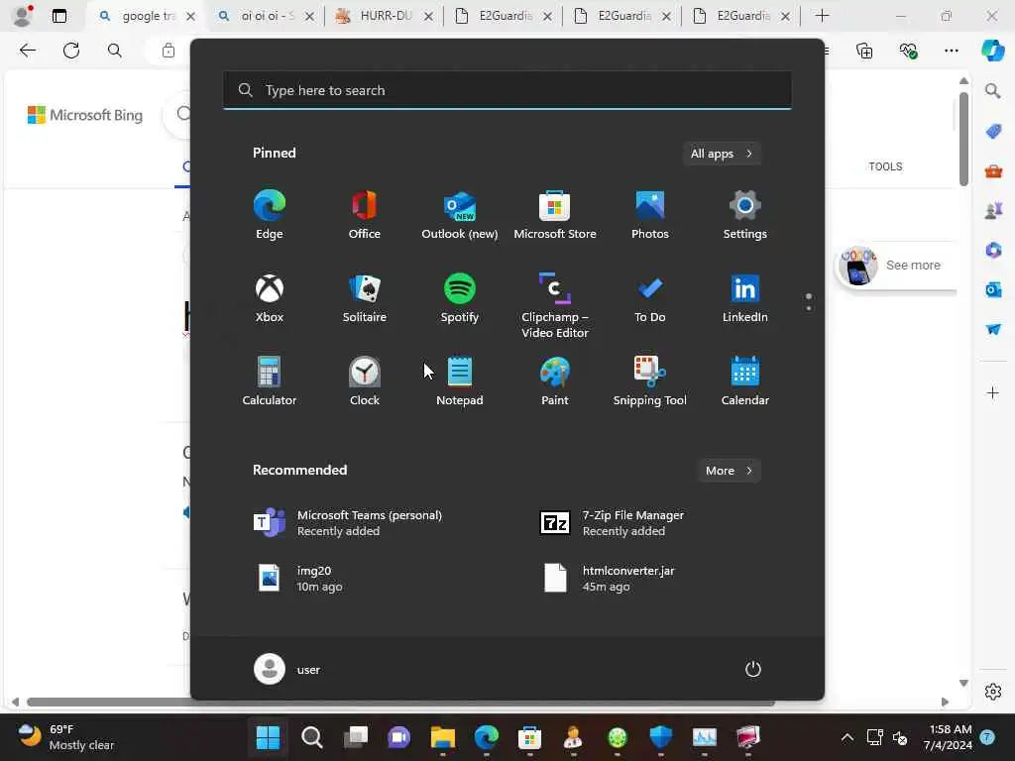Refresh the current browser page
This screenshot has height=761, width=1015.
(71, 51)
